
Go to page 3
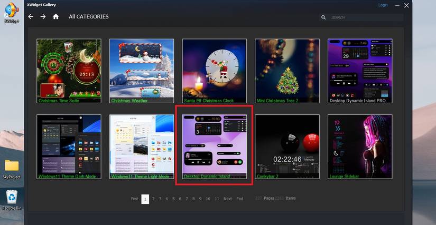pyautogui.click(x=160, y=199)
